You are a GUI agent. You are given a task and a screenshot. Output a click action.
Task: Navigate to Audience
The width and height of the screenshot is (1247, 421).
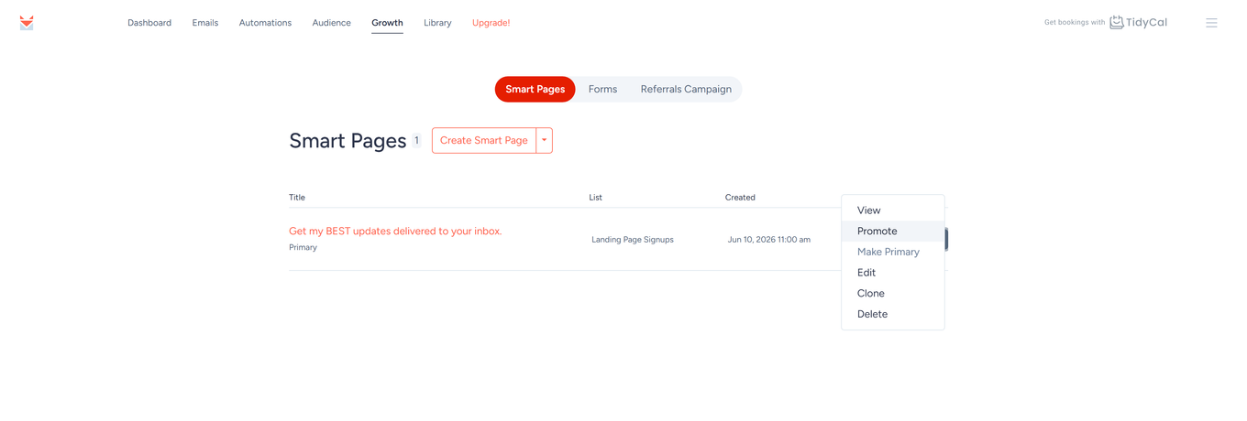(331, 23)
